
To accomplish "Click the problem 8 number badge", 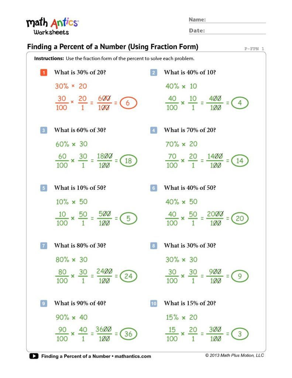I will tap(154, 246).
